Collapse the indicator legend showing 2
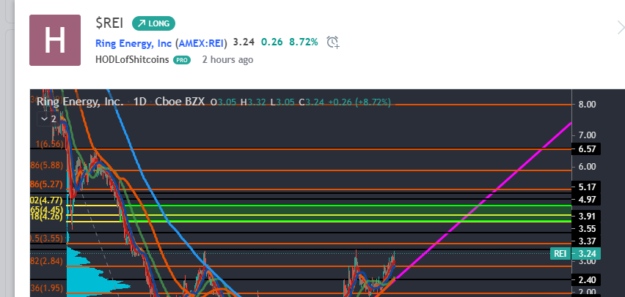The width and height of the screenshot is (625, 297). tap(48, 119)
